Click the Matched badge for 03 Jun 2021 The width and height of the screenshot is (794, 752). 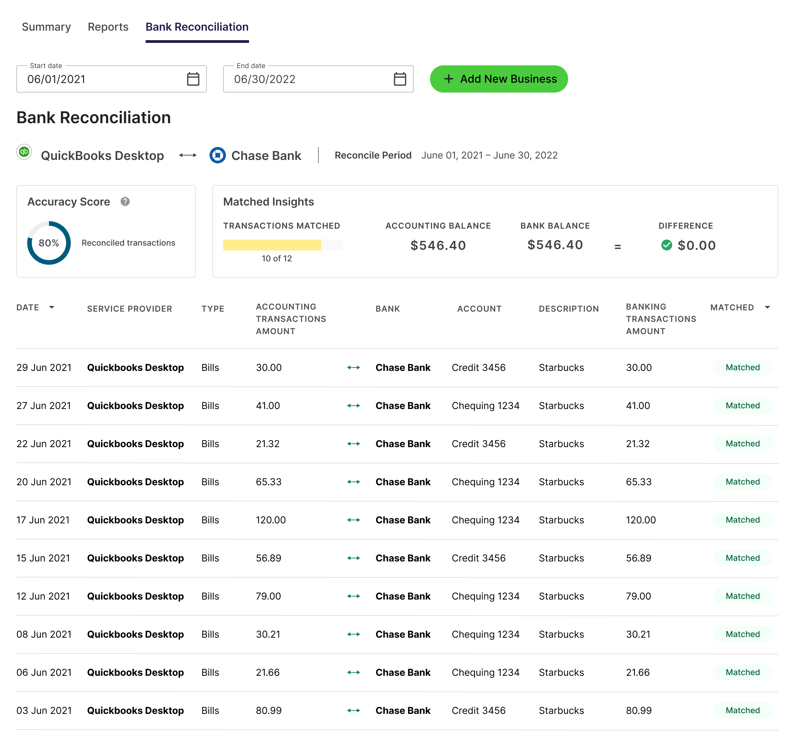[x=743, y=710]
